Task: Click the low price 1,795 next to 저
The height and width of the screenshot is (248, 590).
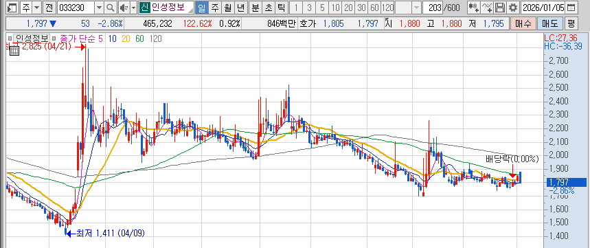Action: coord(493,24)
